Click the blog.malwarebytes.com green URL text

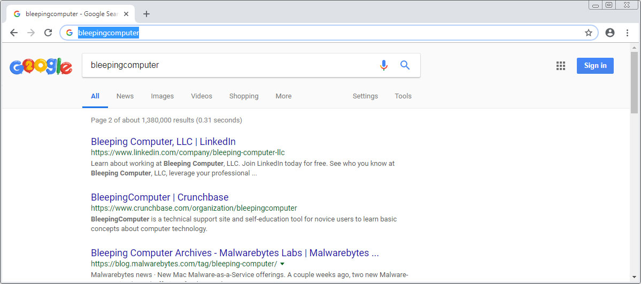pyautogui.click(x=184, y=264)
